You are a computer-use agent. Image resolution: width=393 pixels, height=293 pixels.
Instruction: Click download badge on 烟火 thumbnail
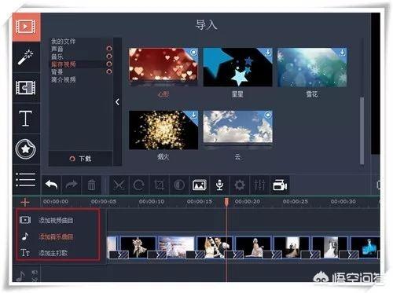193,115
